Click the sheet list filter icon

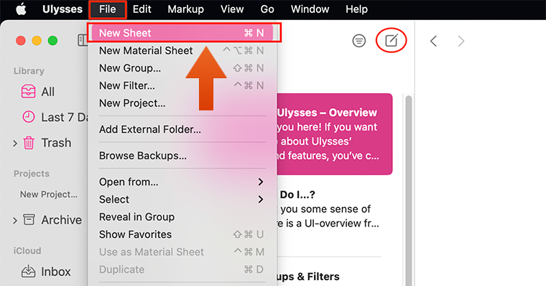pyautogui.click(x=359, y=41)
